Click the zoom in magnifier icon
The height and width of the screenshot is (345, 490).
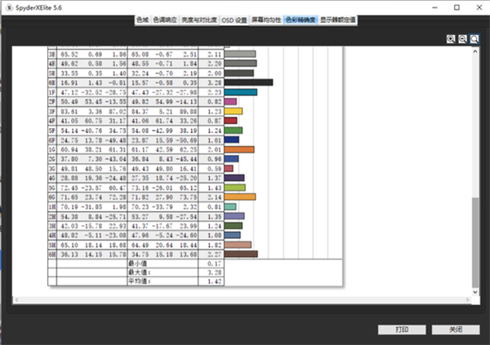[x=452, y=38]
